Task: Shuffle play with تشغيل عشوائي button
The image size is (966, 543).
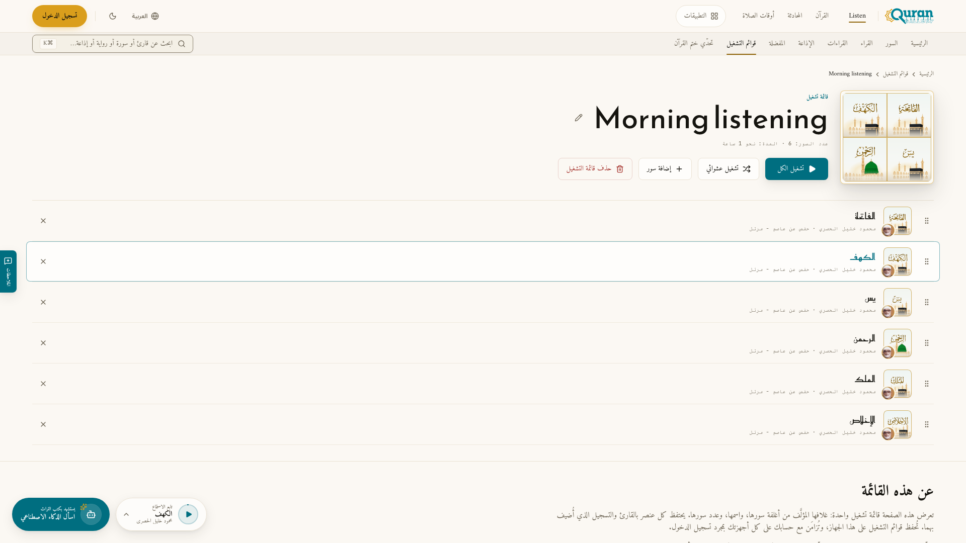Action: 728,169
